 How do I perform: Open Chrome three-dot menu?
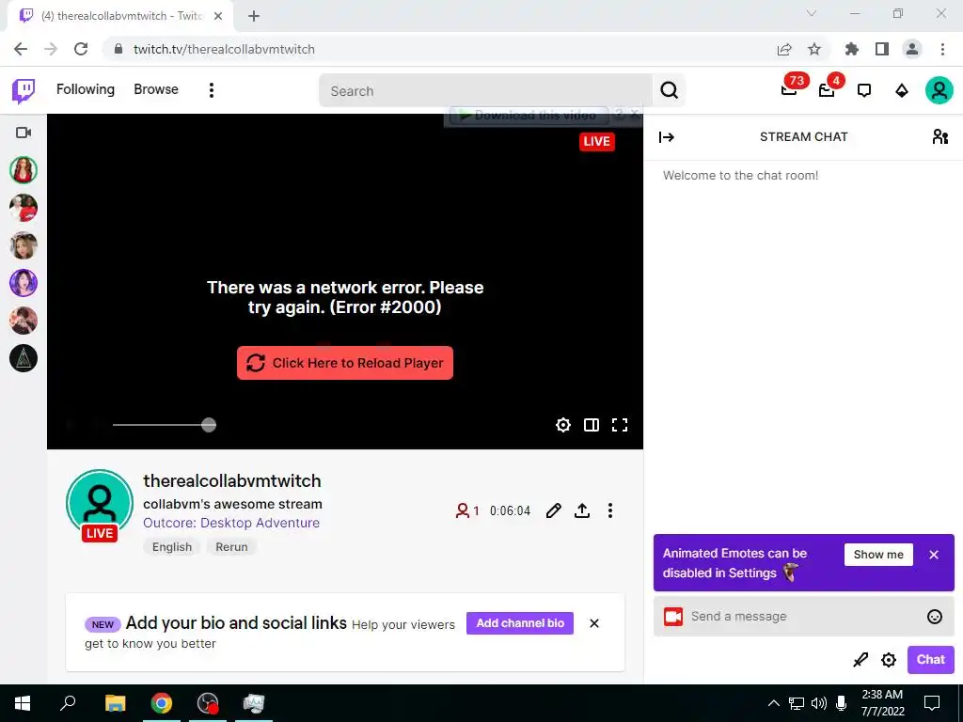942,49
